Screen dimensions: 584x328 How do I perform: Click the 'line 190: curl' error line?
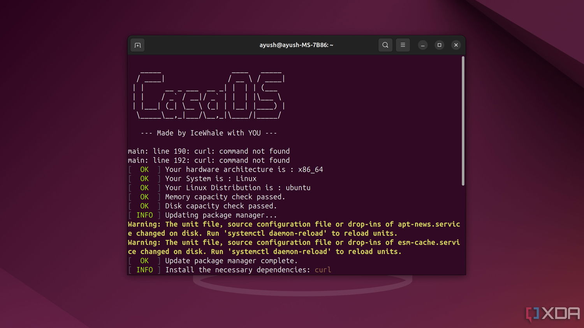[209, 151]
